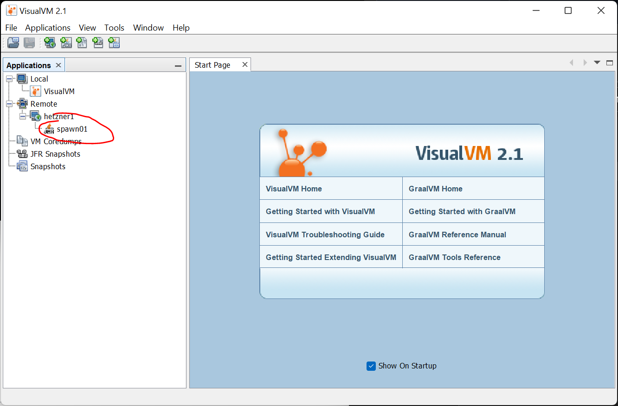Click the greyed-out Save floppy disk toolbar icon
Viewport: 618px width, 406px height.
pos(29,43)
